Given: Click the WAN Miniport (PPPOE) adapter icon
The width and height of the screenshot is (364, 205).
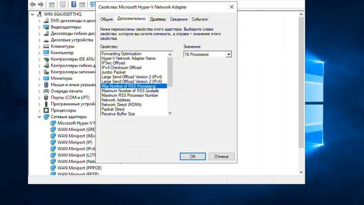Looking at the screenshot, I should pos(53,168).
